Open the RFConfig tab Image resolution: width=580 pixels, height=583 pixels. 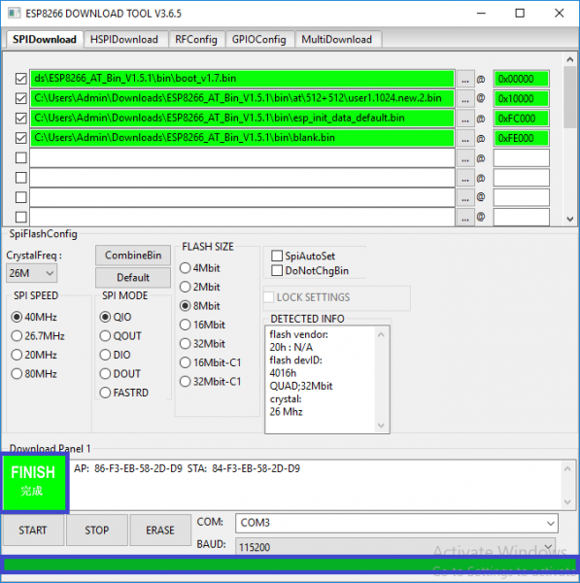(196, 40)
